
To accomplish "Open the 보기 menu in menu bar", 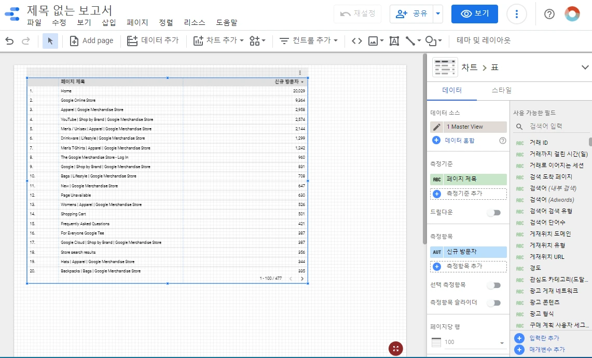I will (84, 23).
